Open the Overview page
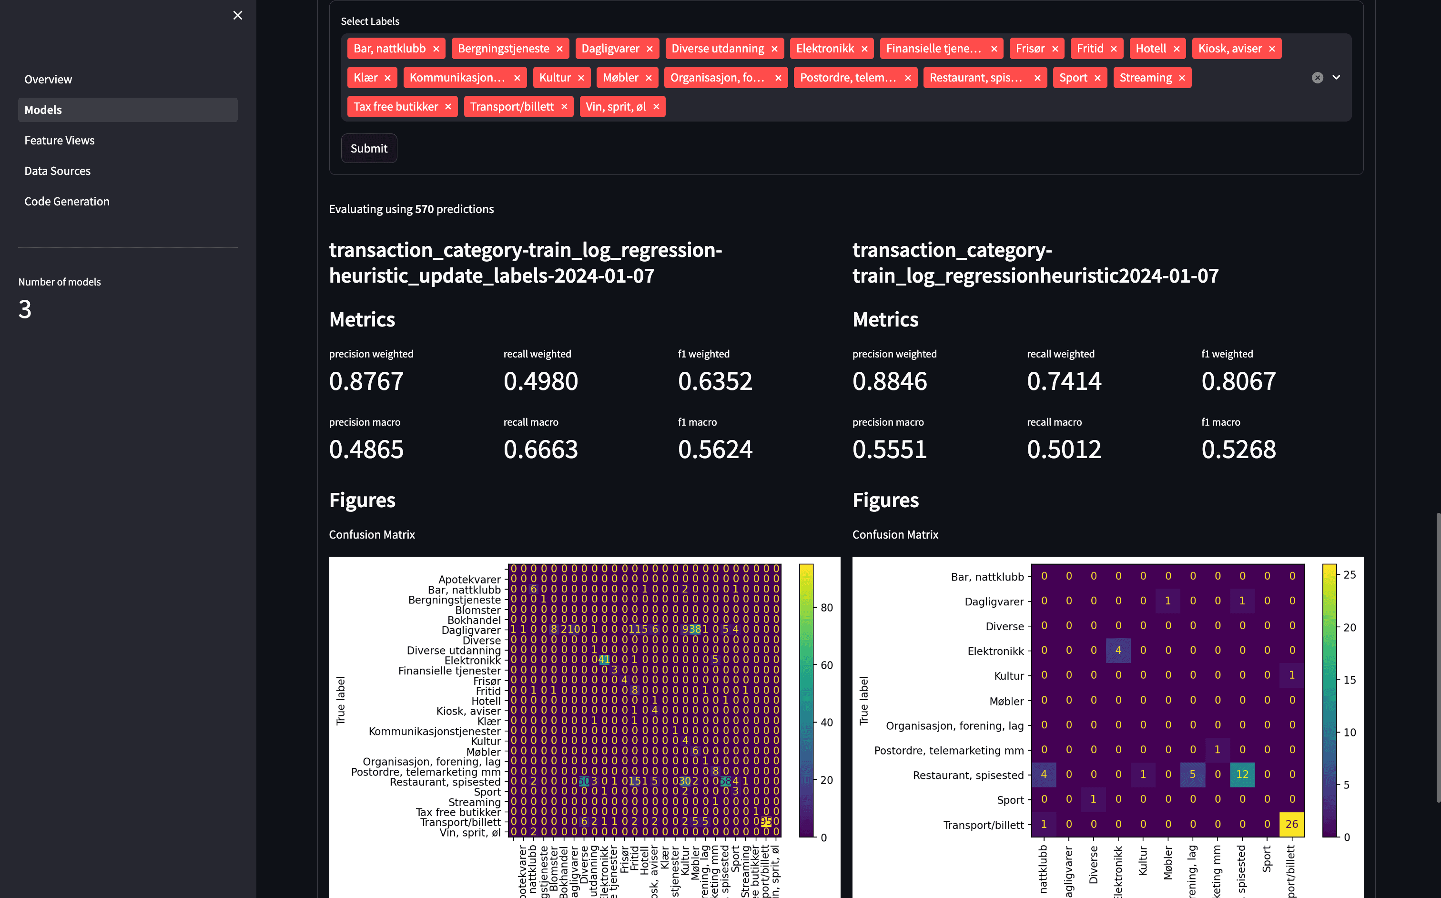 coord(128,80)
